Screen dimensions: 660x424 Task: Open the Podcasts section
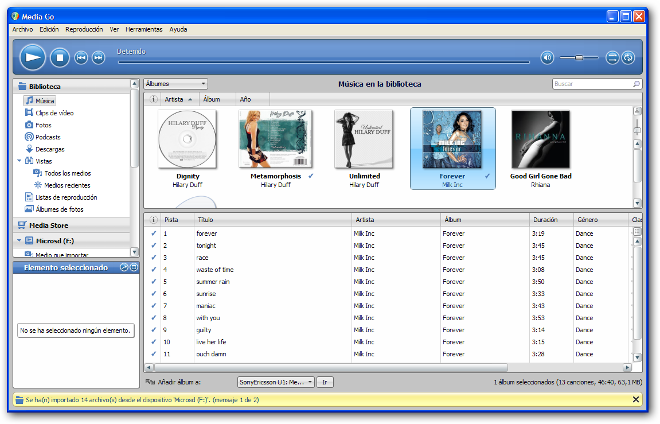click(43, 137)
